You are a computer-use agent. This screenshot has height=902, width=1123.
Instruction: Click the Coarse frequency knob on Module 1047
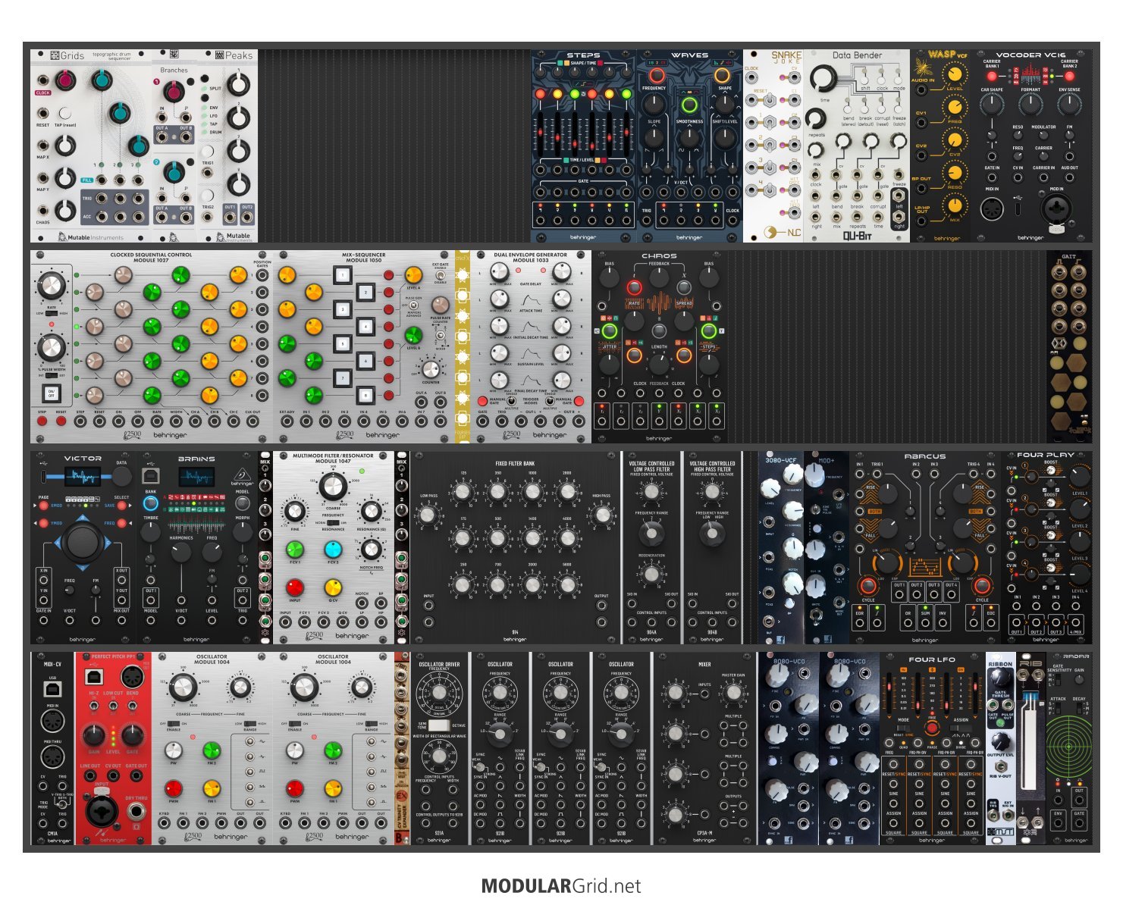tap(333, 487)
